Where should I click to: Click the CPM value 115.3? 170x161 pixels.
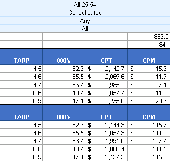click(x=149, y=157)
